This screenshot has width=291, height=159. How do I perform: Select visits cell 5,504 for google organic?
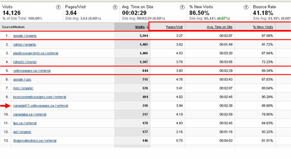[144, 36]
